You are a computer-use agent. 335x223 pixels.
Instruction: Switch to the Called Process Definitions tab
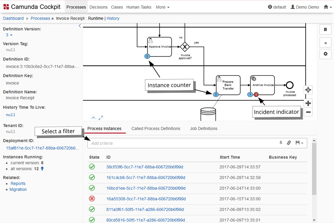(156, 129)
